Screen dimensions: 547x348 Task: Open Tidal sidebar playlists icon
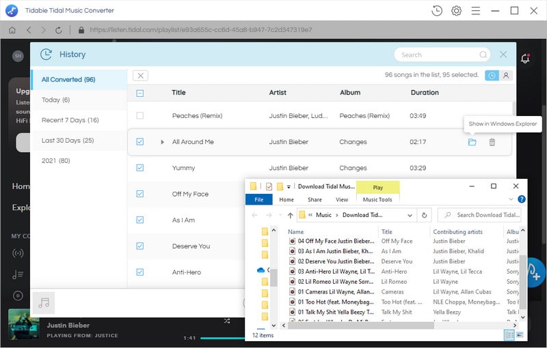click(18, 274)
